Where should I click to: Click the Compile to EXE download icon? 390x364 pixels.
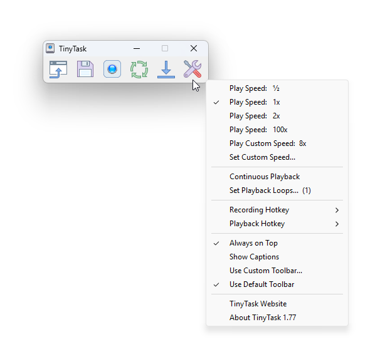pyautogui.click(x=166, y=70)
